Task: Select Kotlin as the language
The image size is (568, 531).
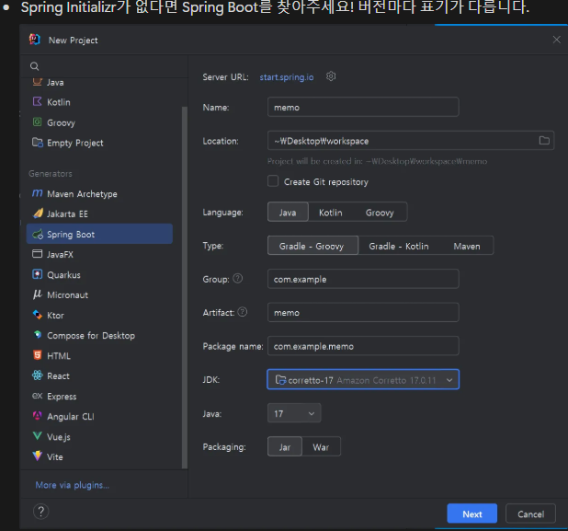Action: coord(330,213)
